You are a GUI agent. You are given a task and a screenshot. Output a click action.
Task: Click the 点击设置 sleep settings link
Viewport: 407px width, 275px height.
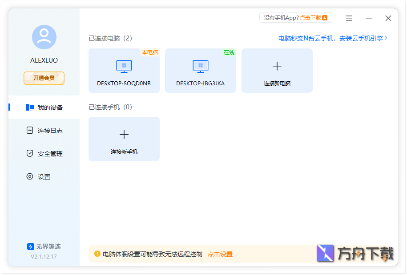point(220,254)
